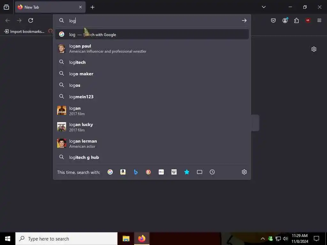Choose the logitech suggestion
Screen dimensions: 327x245
152,62
